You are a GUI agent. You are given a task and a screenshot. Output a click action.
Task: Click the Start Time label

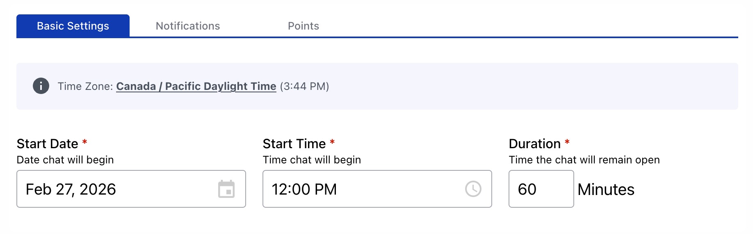(294, 144)
